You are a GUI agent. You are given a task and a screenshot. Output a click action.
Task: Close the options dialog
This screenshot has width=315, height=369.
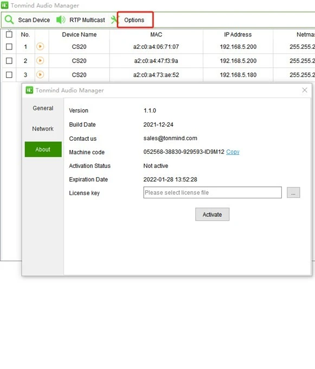point(305,90)
